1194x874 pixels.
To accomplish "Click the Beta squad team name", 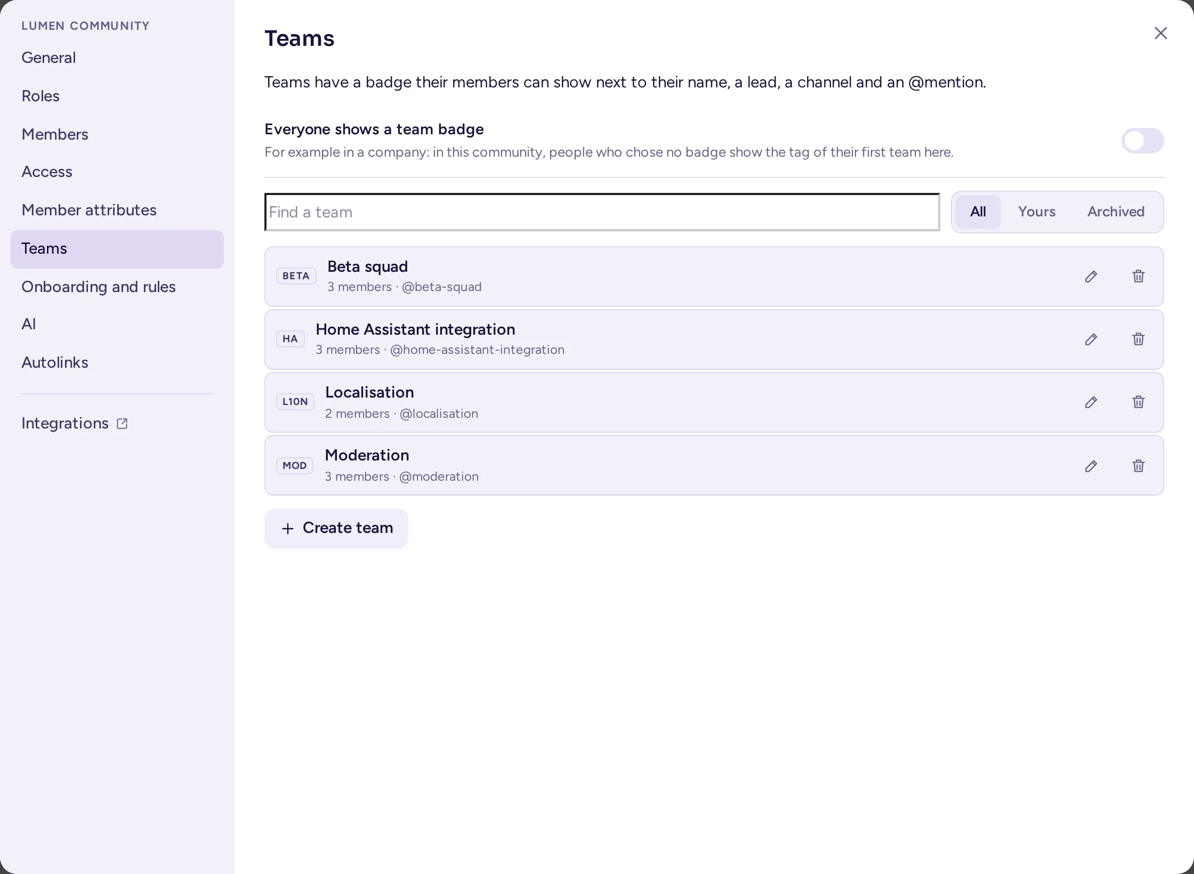I will [x=367, y=266].
